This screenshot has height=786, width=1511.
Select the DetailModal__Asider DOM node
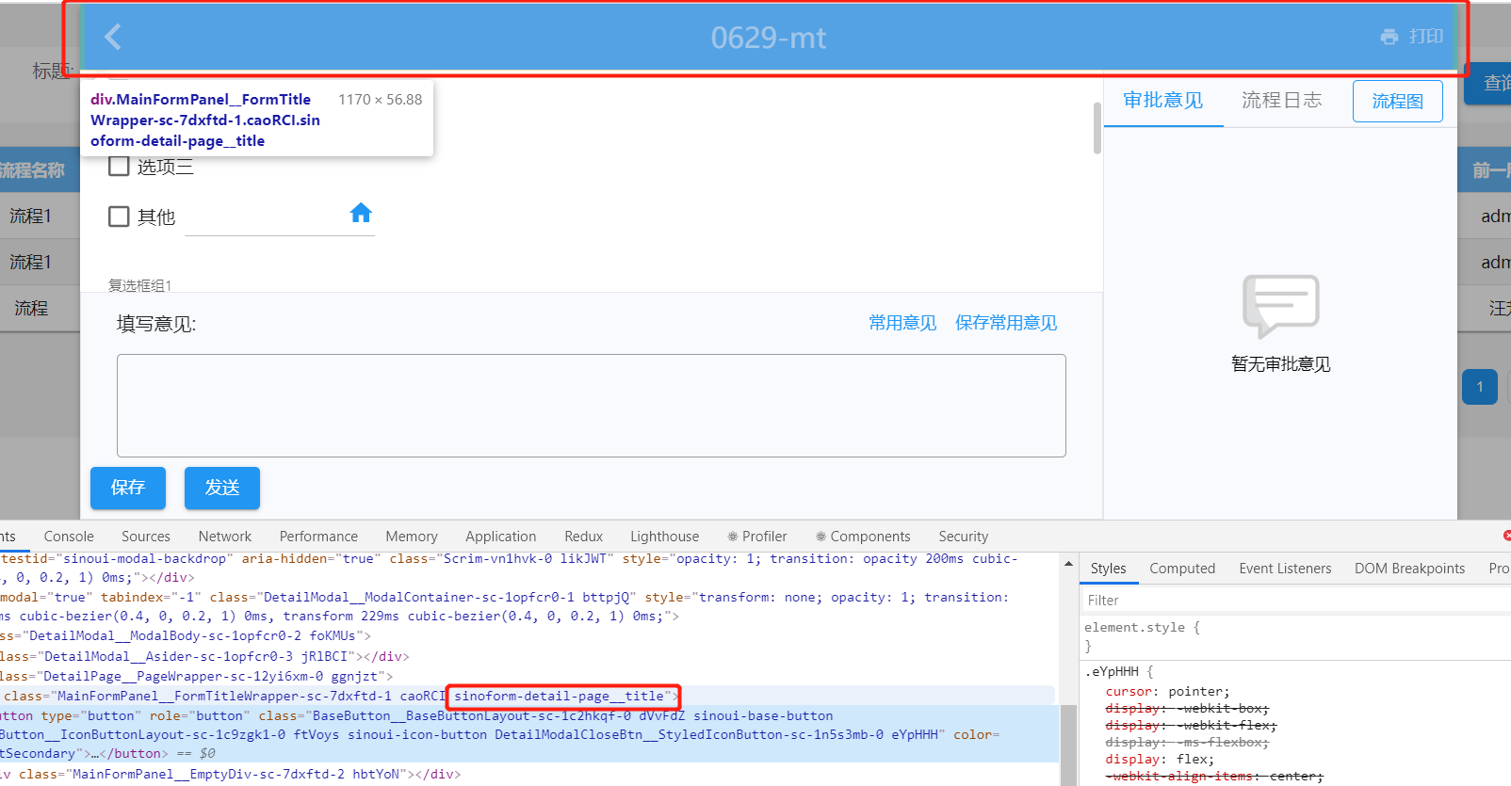(204, 657)
